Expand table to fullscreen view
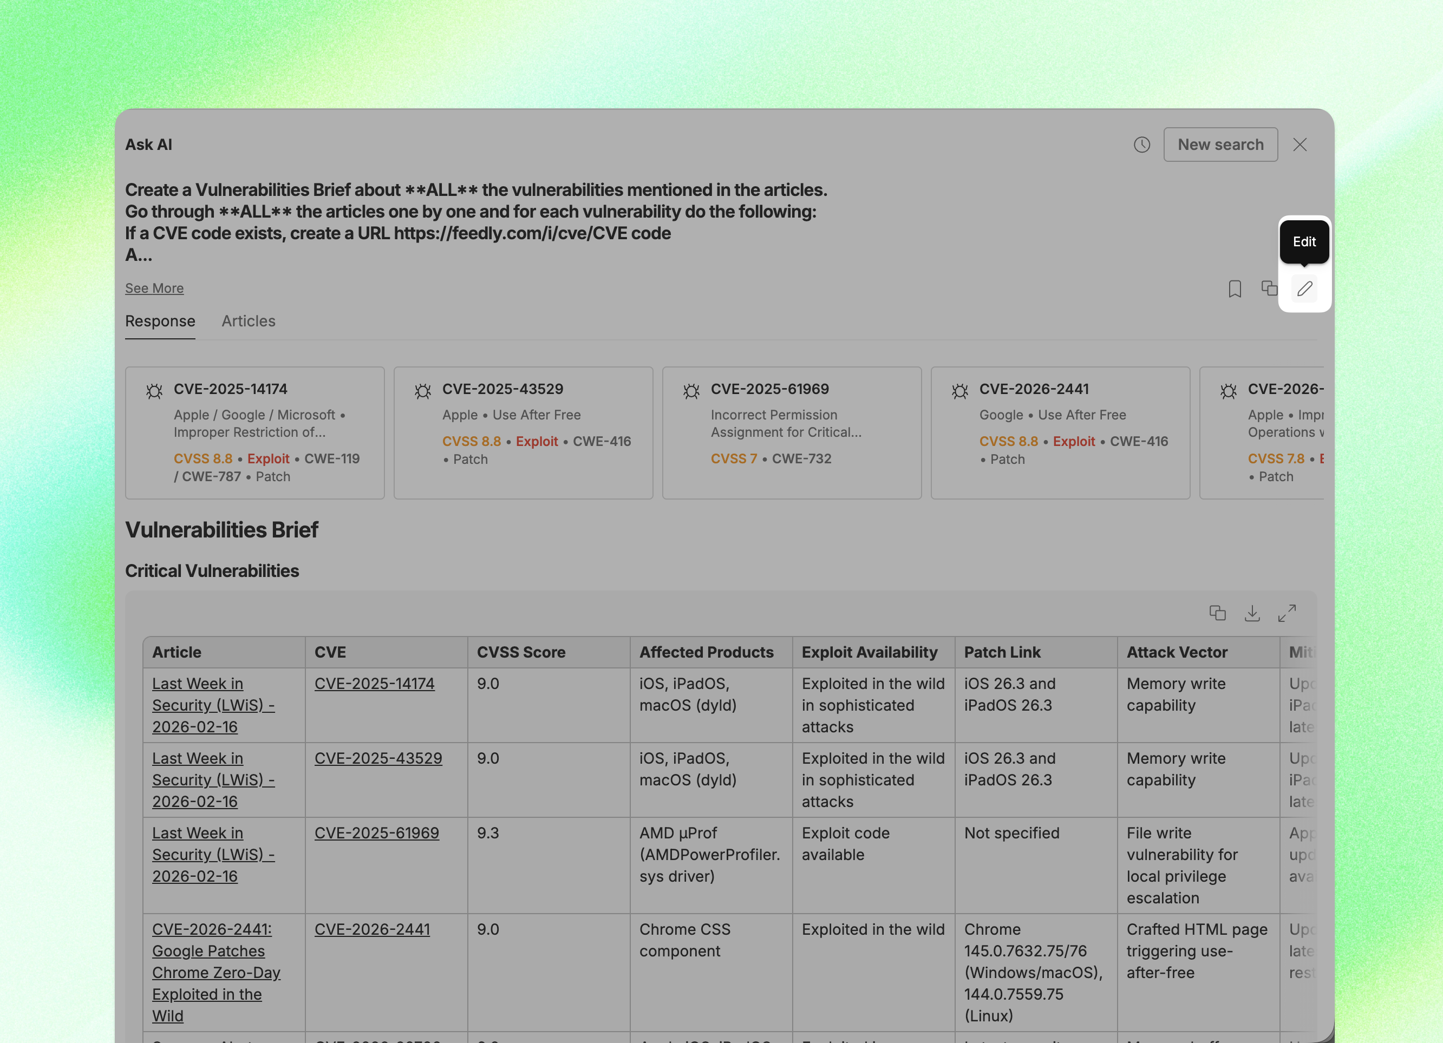The height and width of the screenshot is (1043, 1443). pyautogui.click(x=1287, y=613)
